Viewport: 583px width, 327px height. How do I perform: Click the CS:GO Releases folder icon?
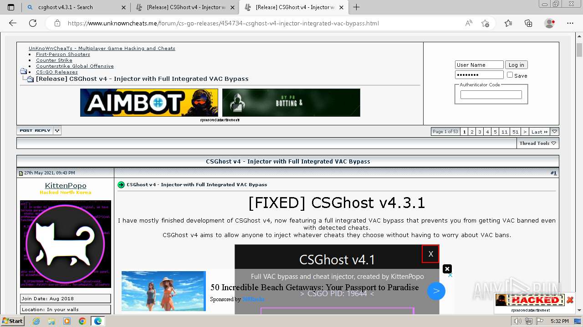24,72
